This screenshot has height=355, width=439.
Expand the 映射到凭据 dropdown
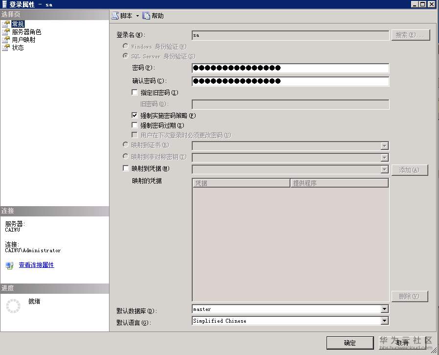(384, 169)
